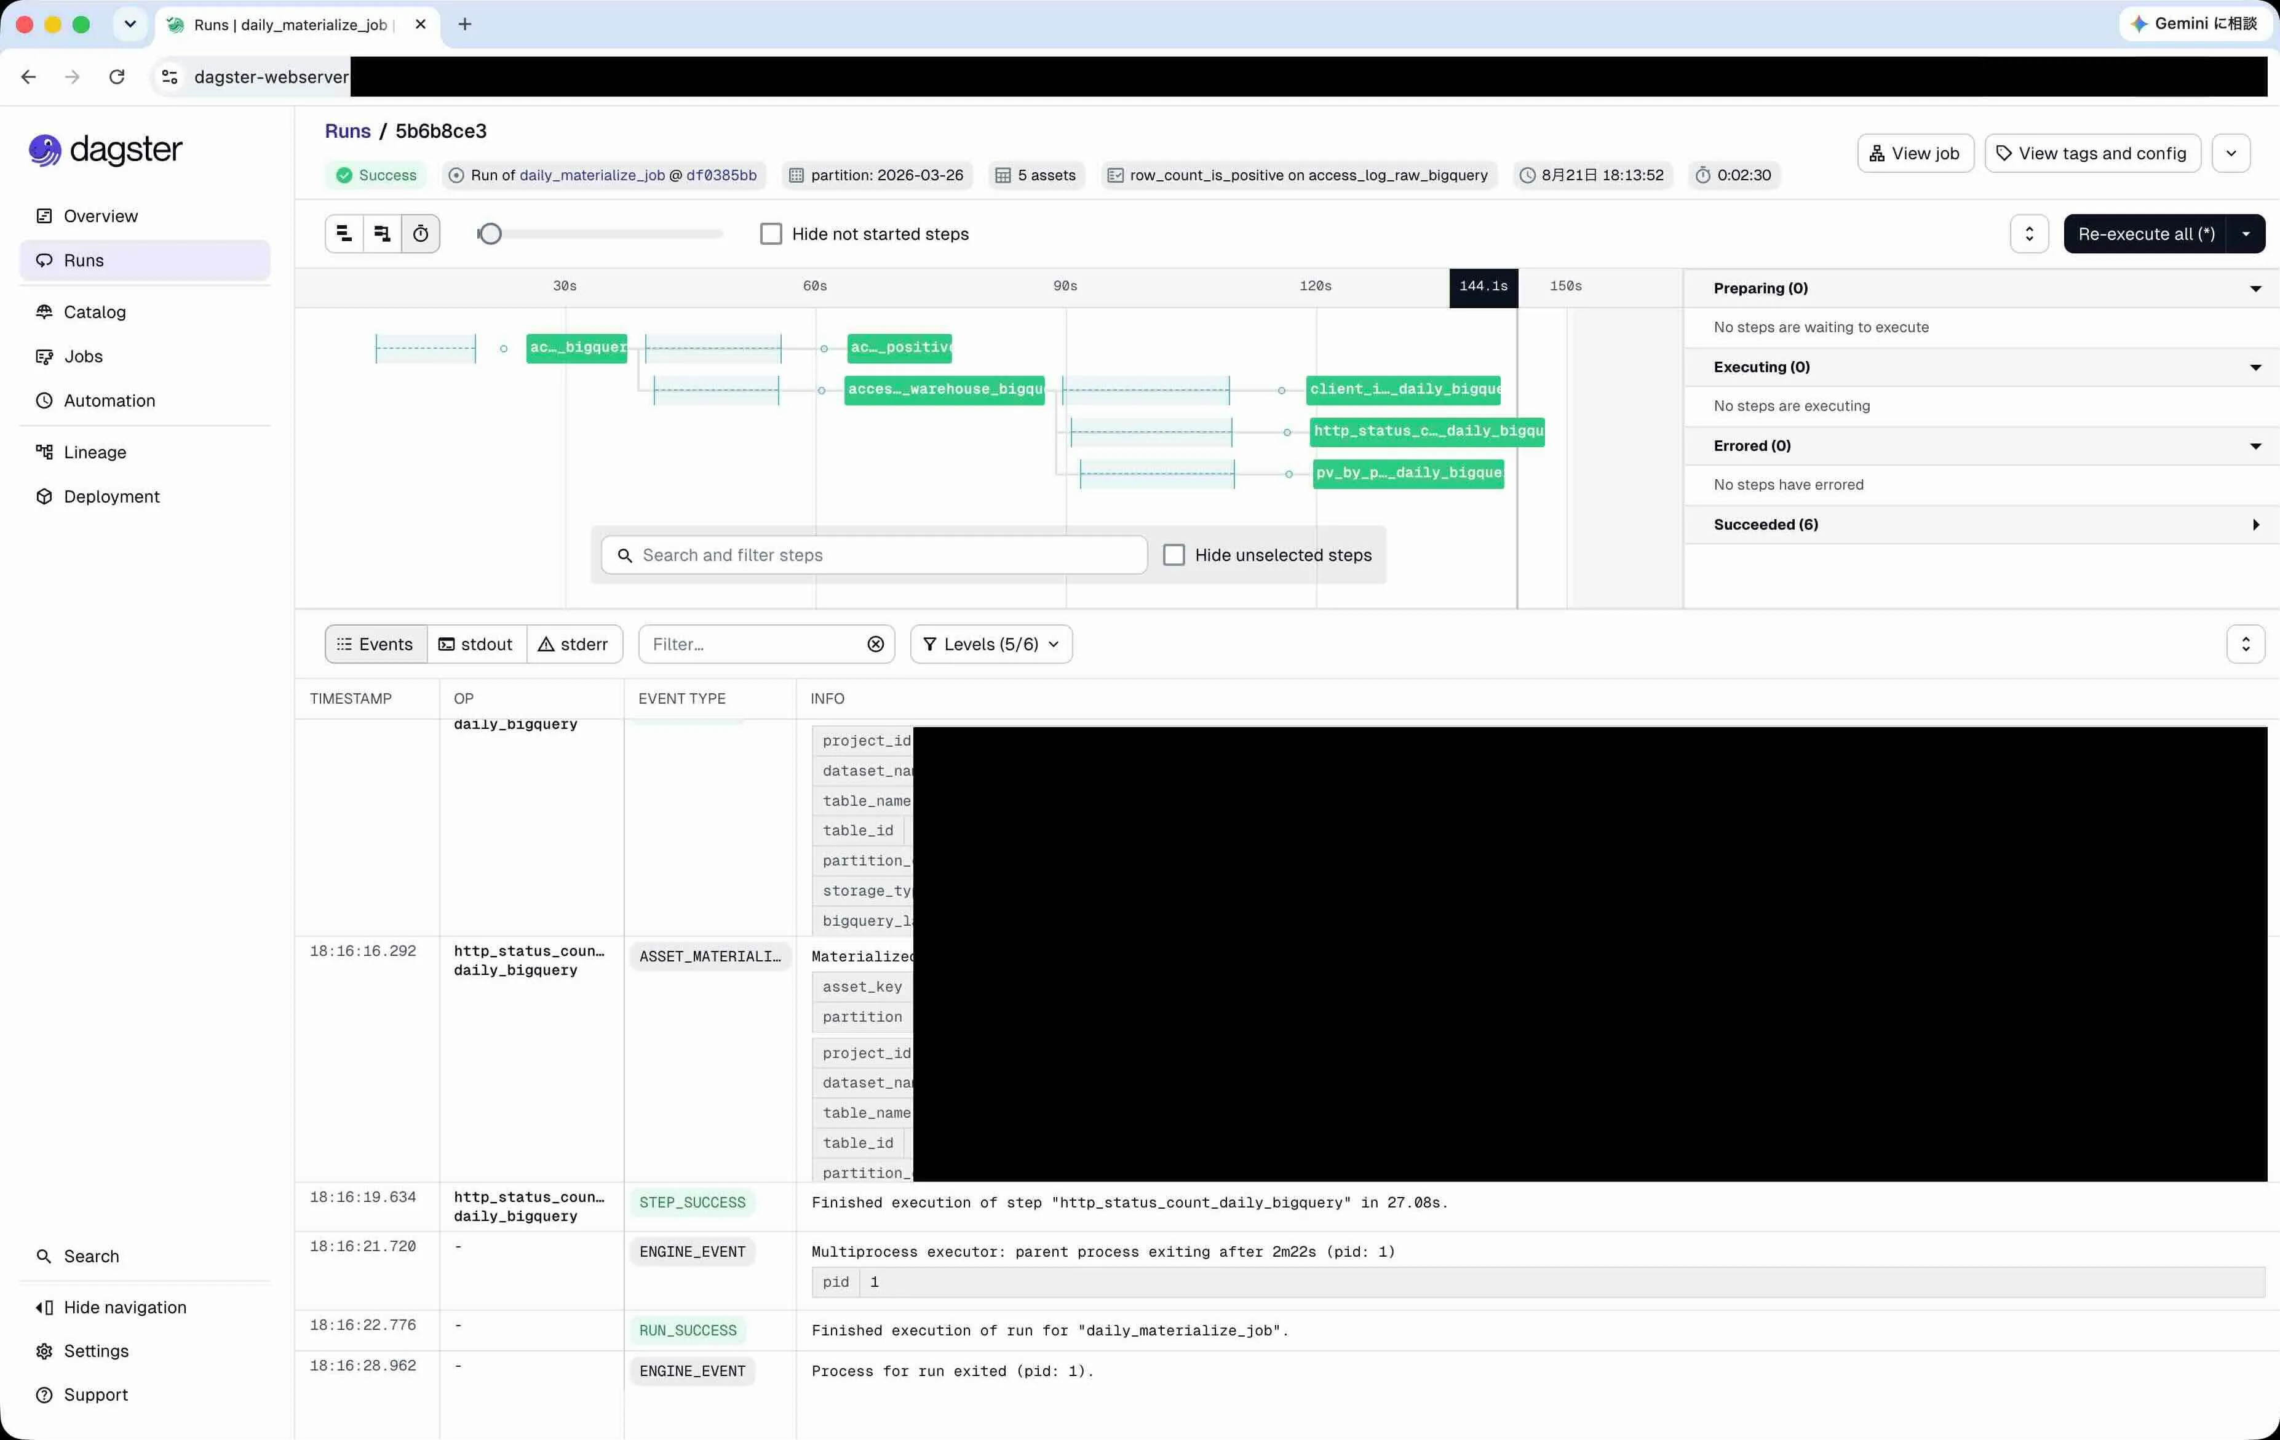Screen dimensions: 2280x1440
Task: Click the RUN_SUCCESS event tag
Action: (x=688, y=1330)
